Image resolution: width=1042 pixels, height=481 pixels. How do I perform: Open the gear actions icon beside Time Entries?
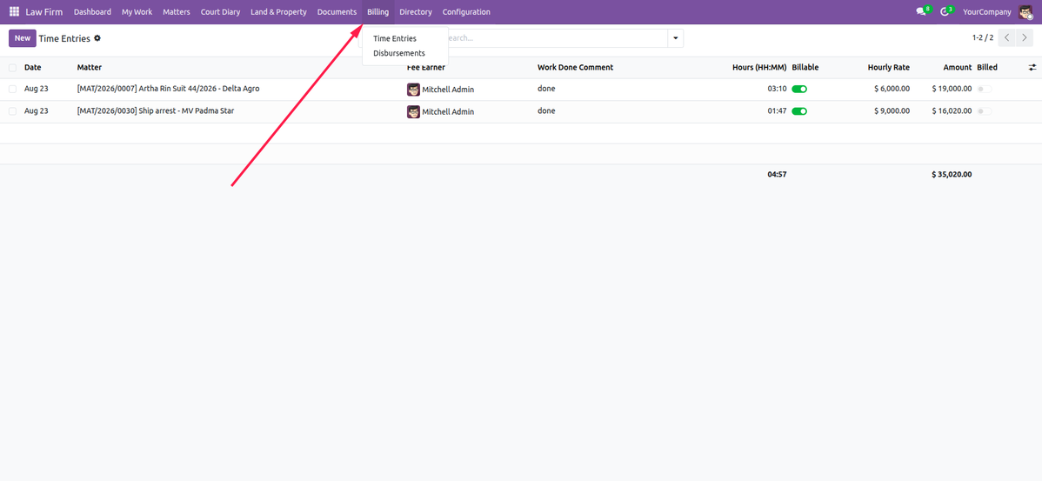click(x=97, y=38)
